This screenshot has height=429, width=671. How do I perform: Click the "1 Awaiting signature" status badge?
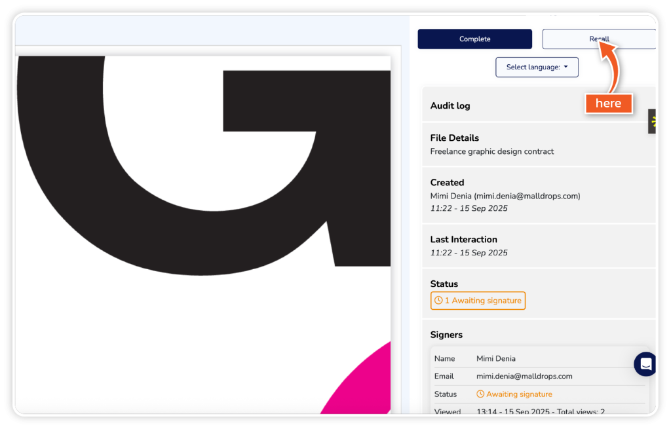[x=478, y=301]
